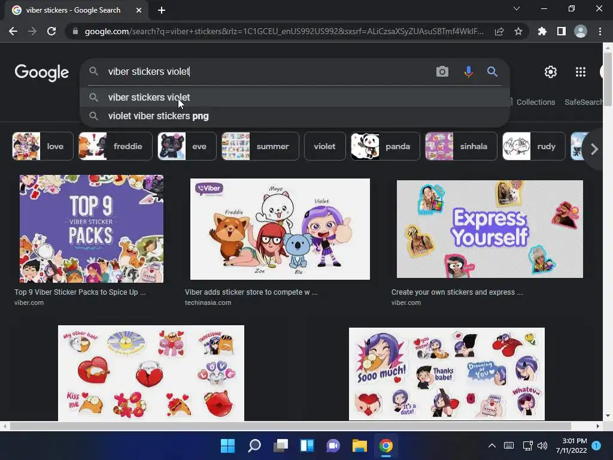The width and height of the screenshot is (613, 460).
Task: Open a new browser tab
Action: point(162,10)
